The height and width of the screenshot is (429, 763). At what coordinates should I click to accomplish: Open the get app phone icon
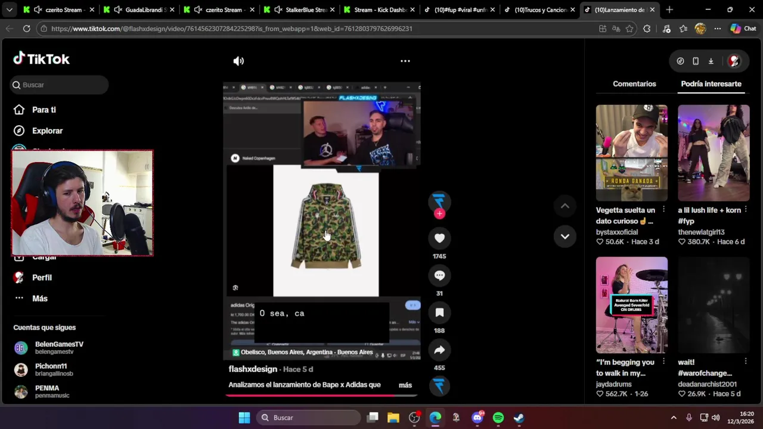pyautogui.click(x=696, y=61)
